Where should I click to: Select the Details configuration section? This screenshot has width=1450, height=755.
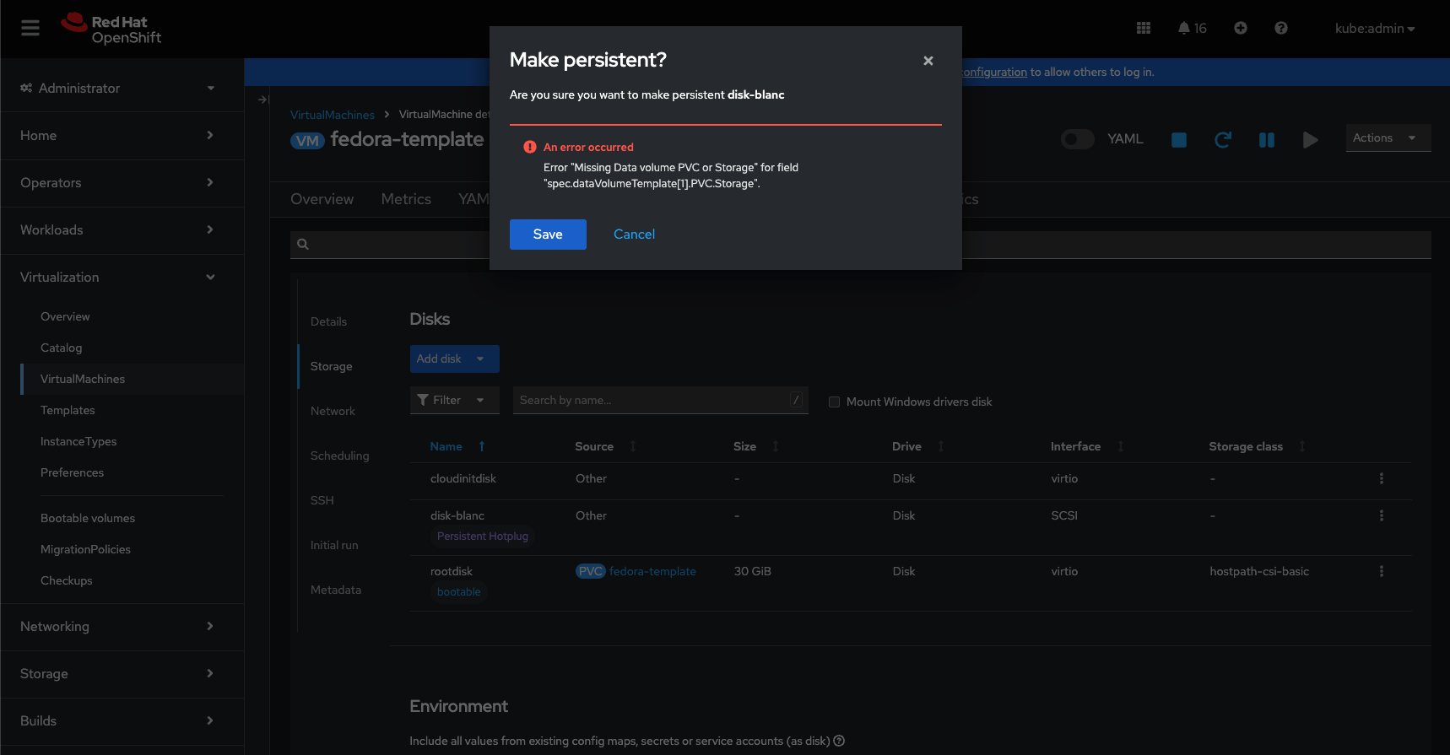pyautogui.click(x=329, y=321)
